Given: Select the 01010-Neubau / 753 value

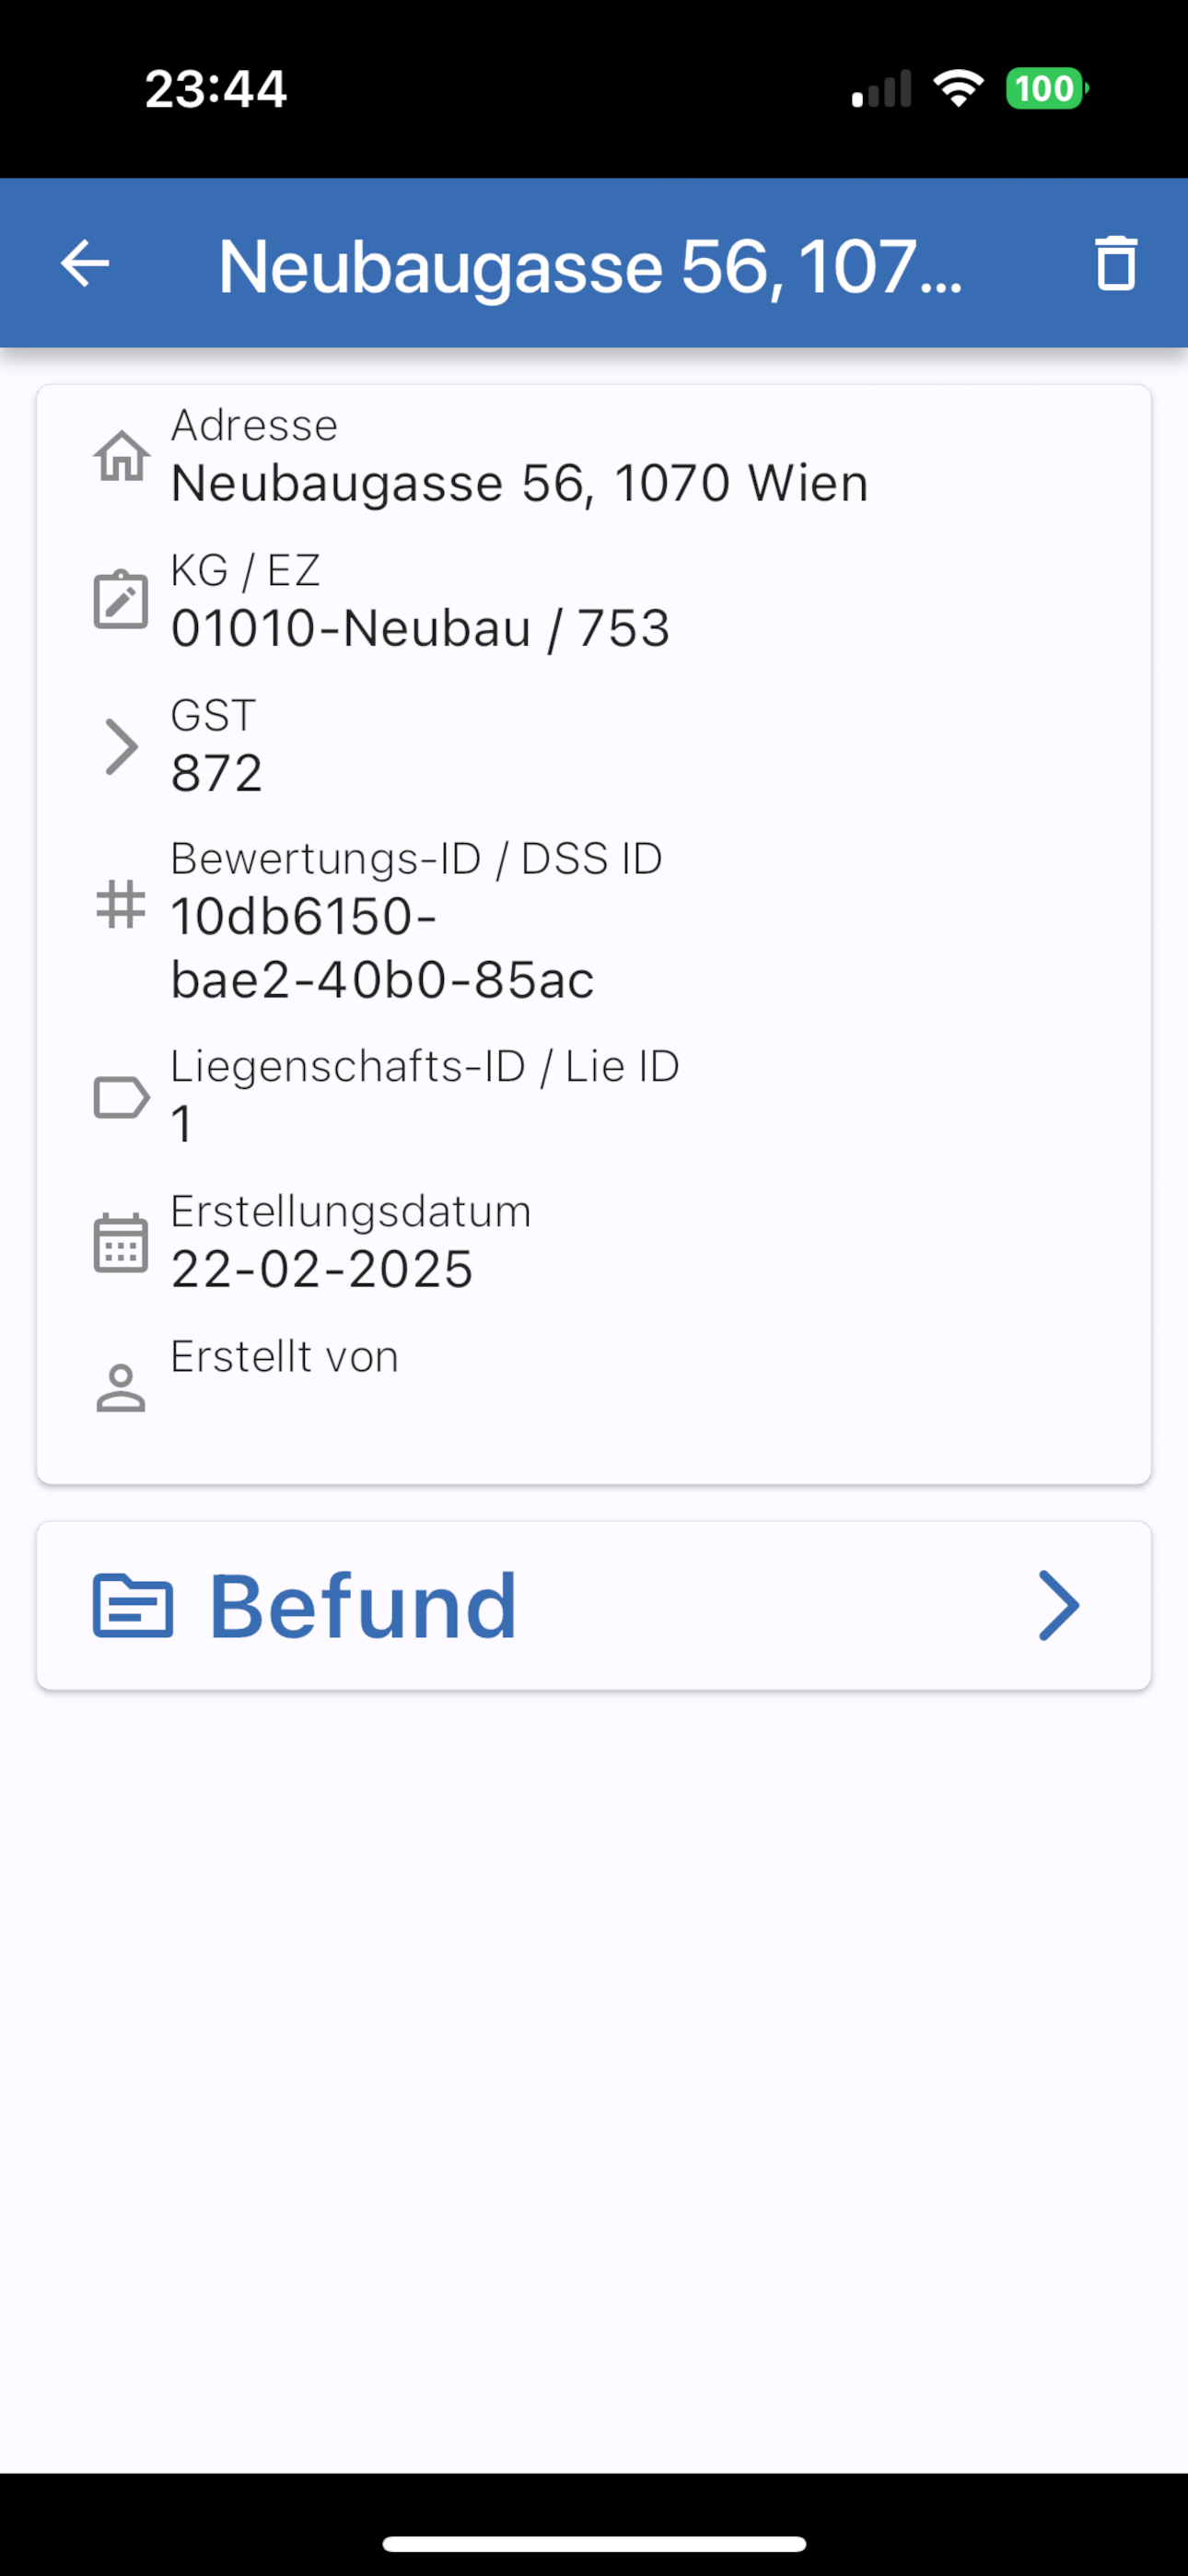Looking at the screenshot, I should tap(420, 628).
